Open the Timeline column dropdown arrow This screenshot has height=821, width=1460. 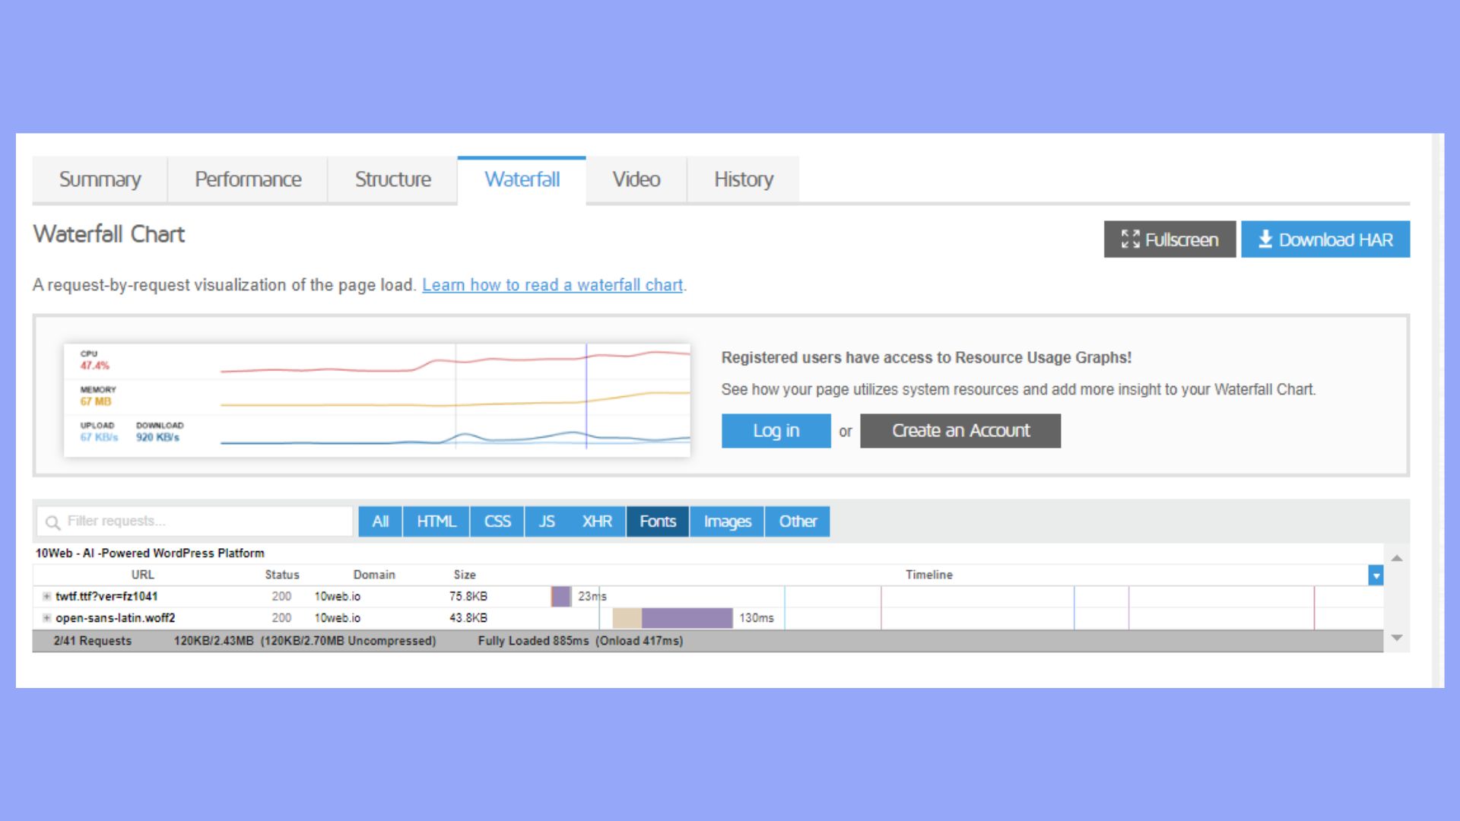click(x=1375, y=575)
